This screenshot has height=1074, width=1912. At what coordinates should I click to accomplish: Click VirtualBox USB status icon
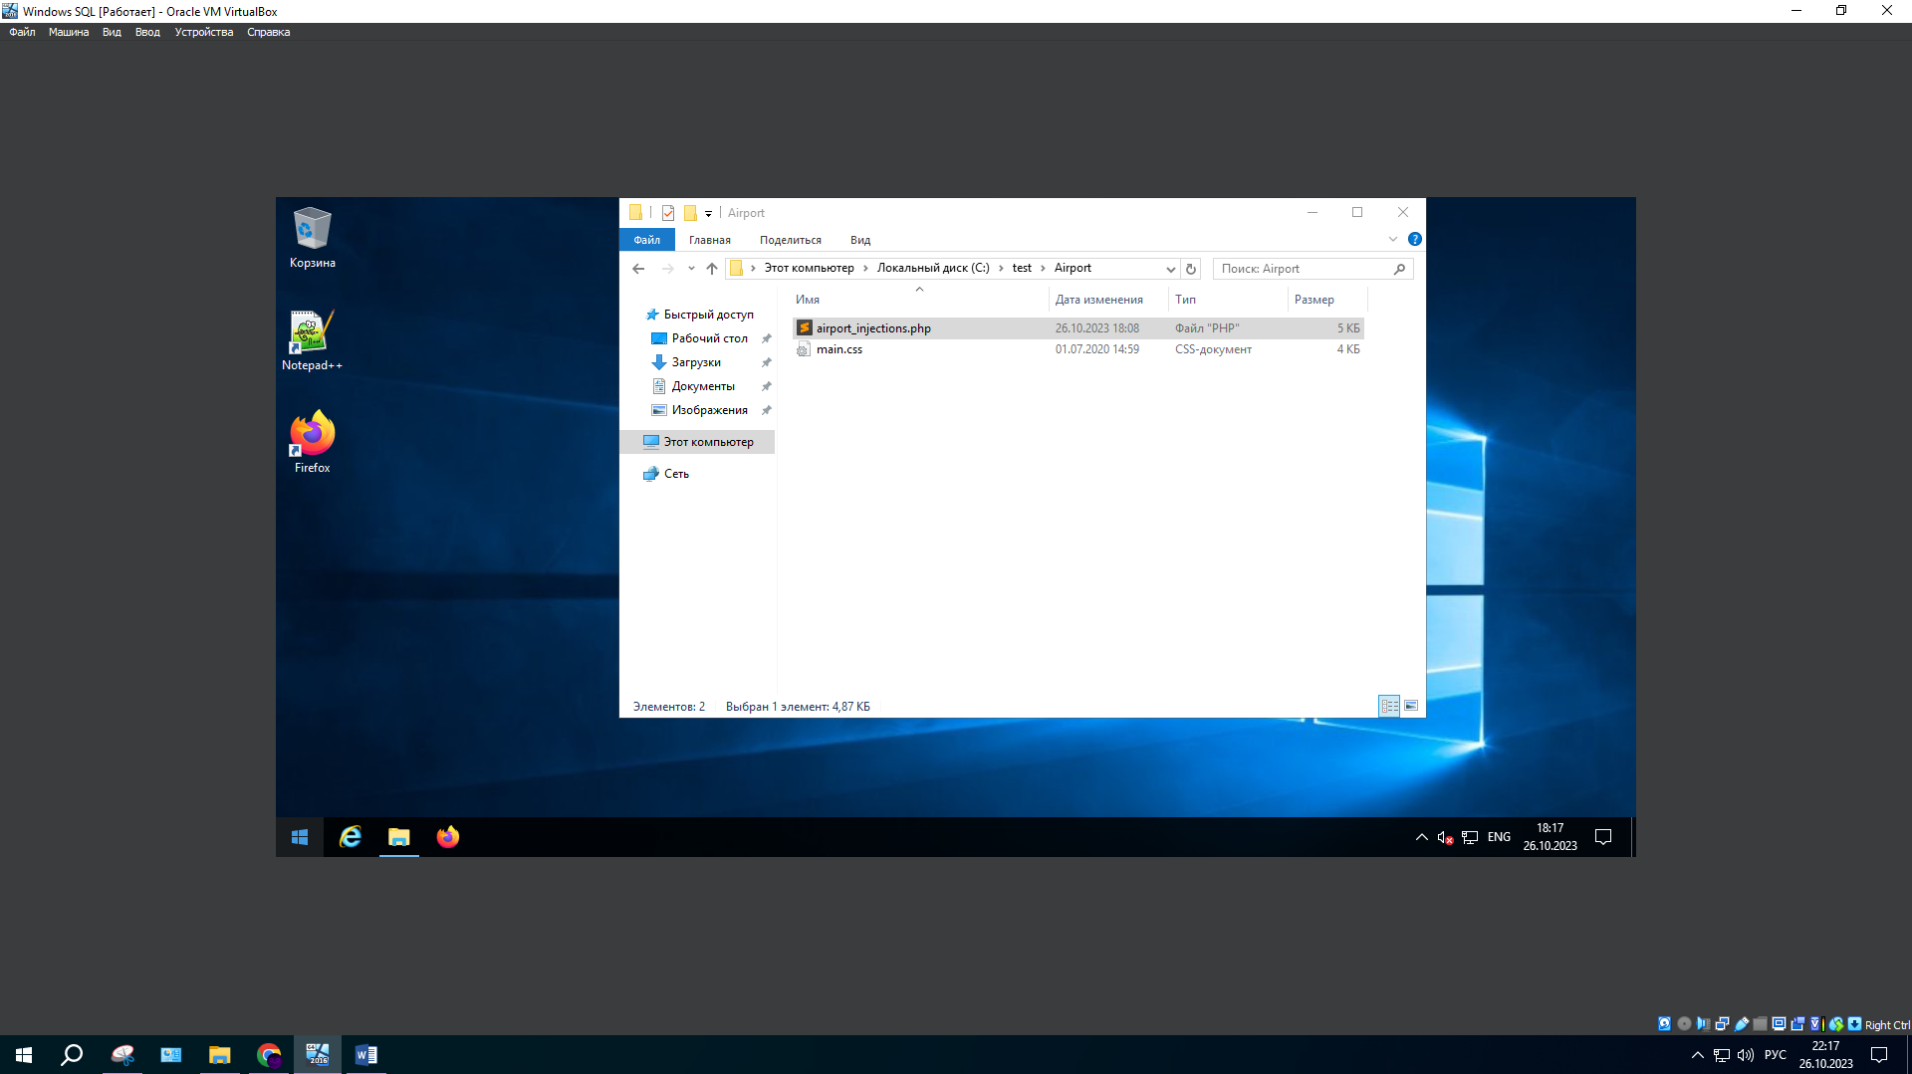coord(1741,1024)
